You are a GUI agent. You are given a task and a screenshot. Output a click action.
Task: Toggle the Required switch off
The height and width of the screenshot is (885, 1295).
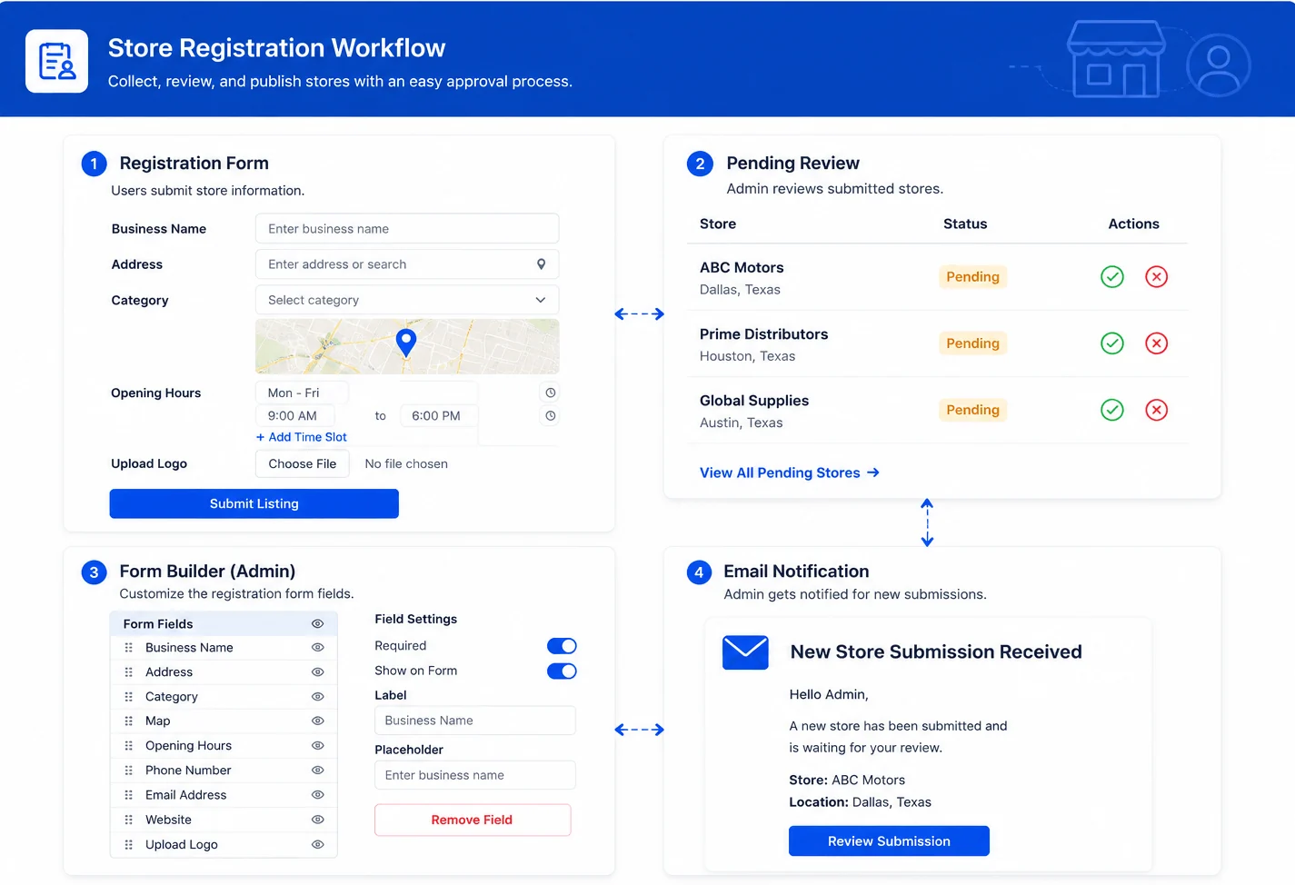click(562, 646)
